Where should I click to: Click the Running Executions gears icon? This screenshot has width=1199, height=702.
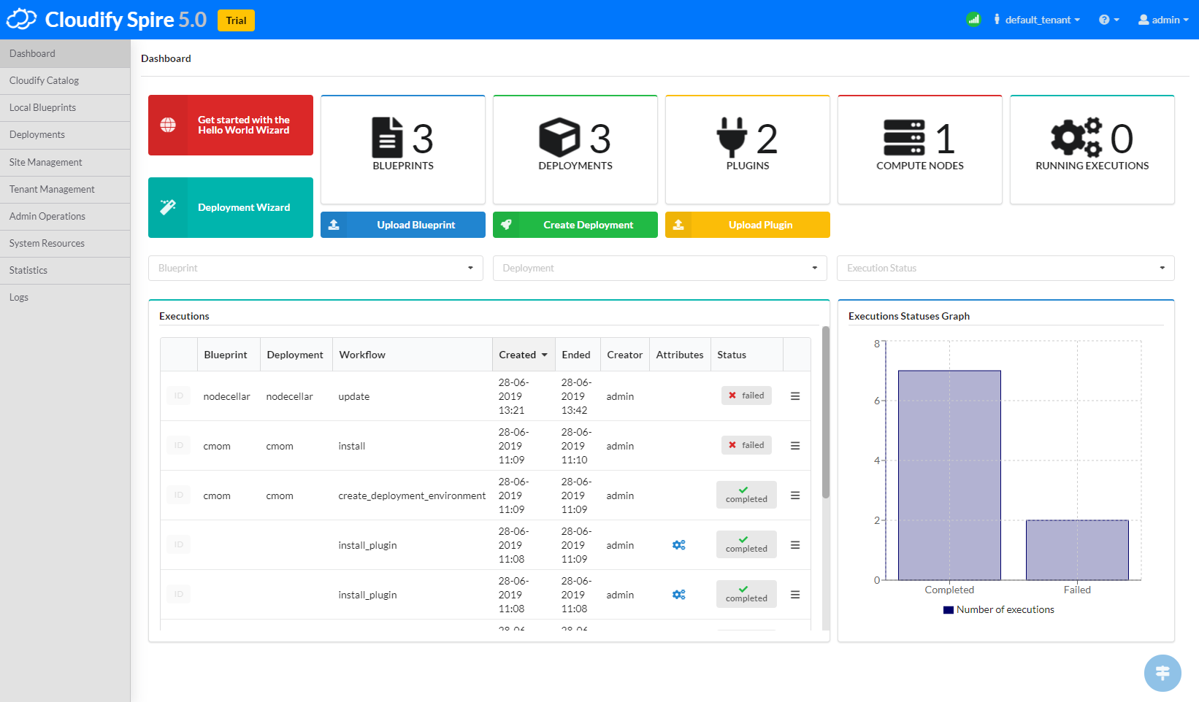pos(1076,137)
